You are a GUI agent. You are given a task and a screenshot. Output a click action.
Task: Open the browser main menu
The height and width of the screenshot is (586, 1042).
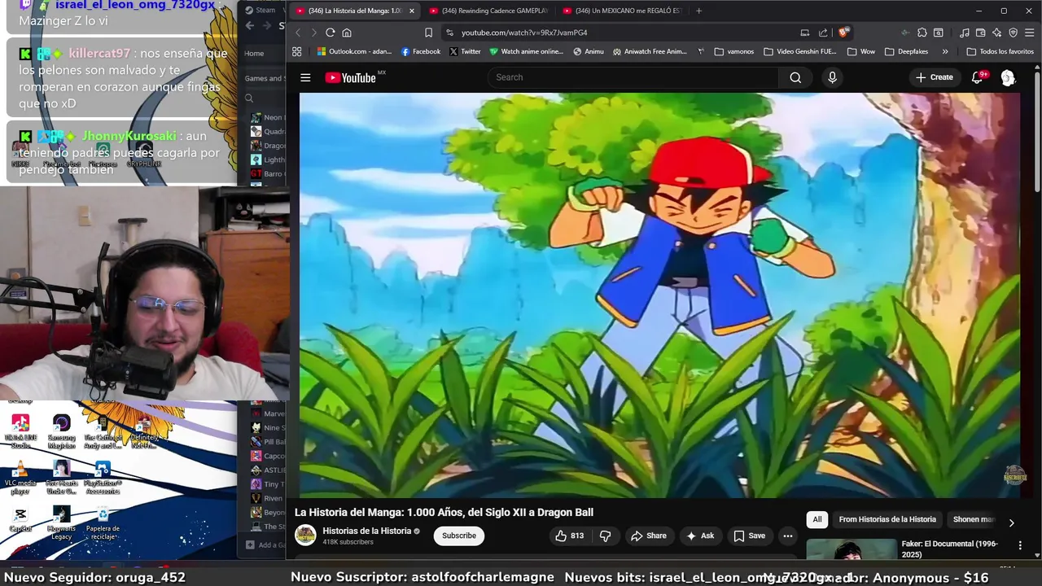point(1030,33)
